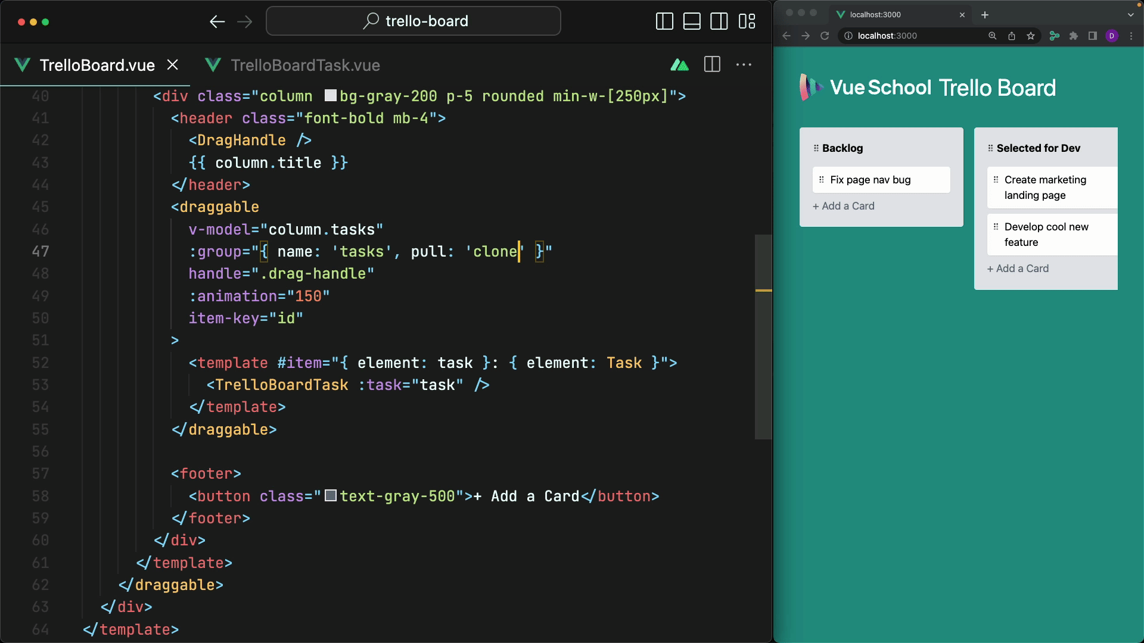Toggle the primary side bar layout icon

pos(664,21)
